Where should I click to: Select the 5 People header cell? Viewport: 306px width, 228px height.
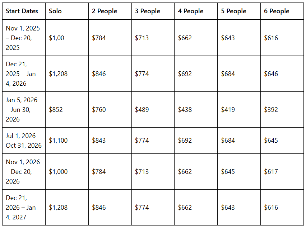(234, 11)
